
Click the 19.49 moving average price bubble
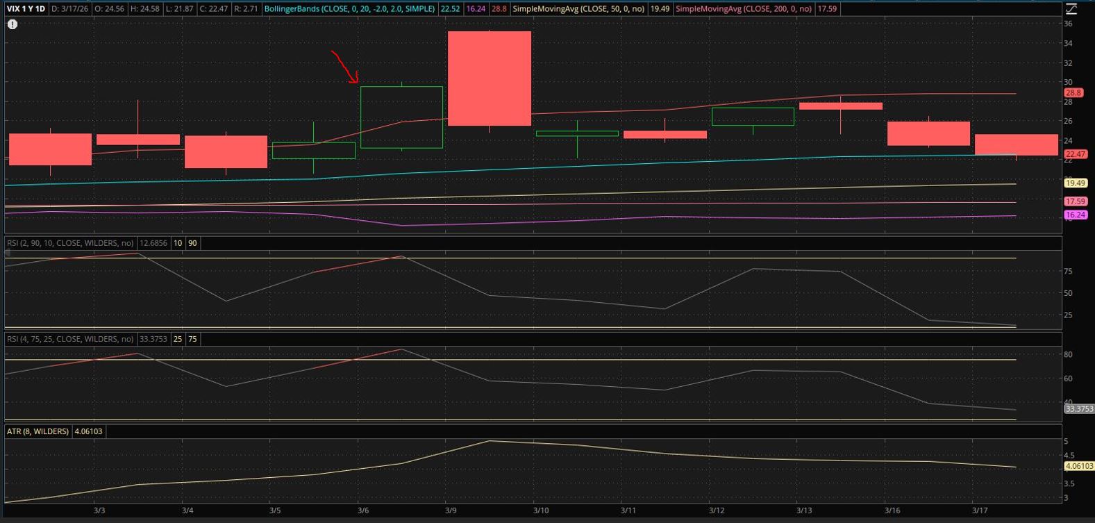pyautogui.click(x=1075, y=183)
